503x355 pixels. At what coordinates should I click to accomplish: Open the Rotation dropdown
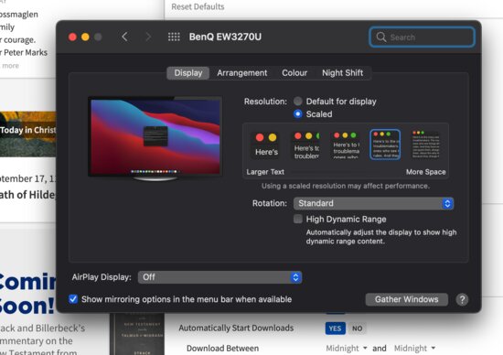373,203
